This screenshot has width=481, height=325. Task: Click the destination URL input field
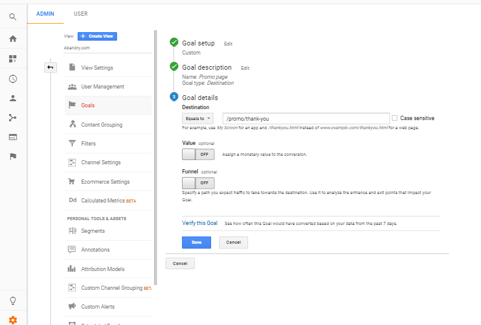(306, 118)
